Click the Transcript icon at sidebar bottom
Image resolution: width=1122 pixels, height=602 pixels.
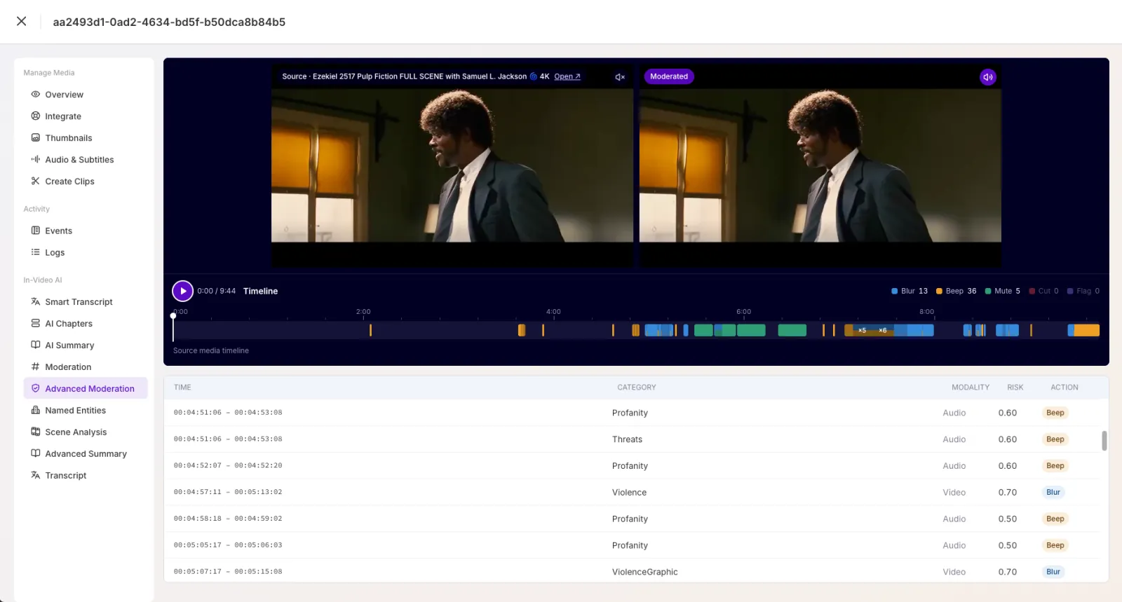35,475
